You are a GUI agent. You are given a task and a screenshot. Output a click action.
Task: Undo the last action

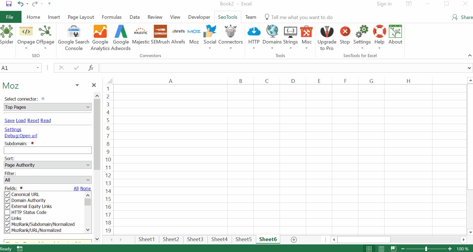(20, 4)
